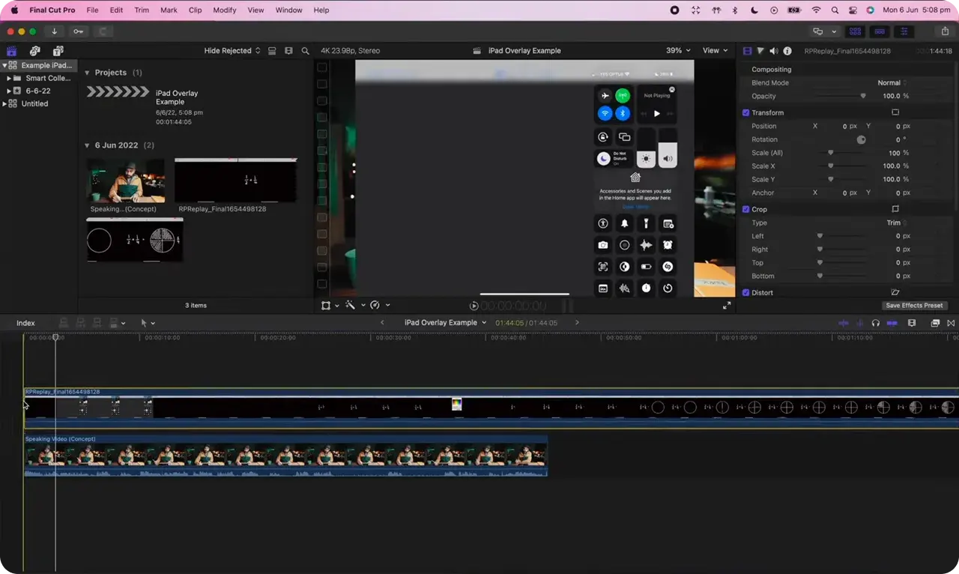Collapse the Projects section
Image resolution: width=959 pixels, height=574 pixels.
click(x=87, y=73)
